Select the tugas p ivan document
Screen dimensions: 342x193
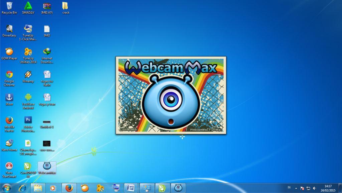[47, 100]
